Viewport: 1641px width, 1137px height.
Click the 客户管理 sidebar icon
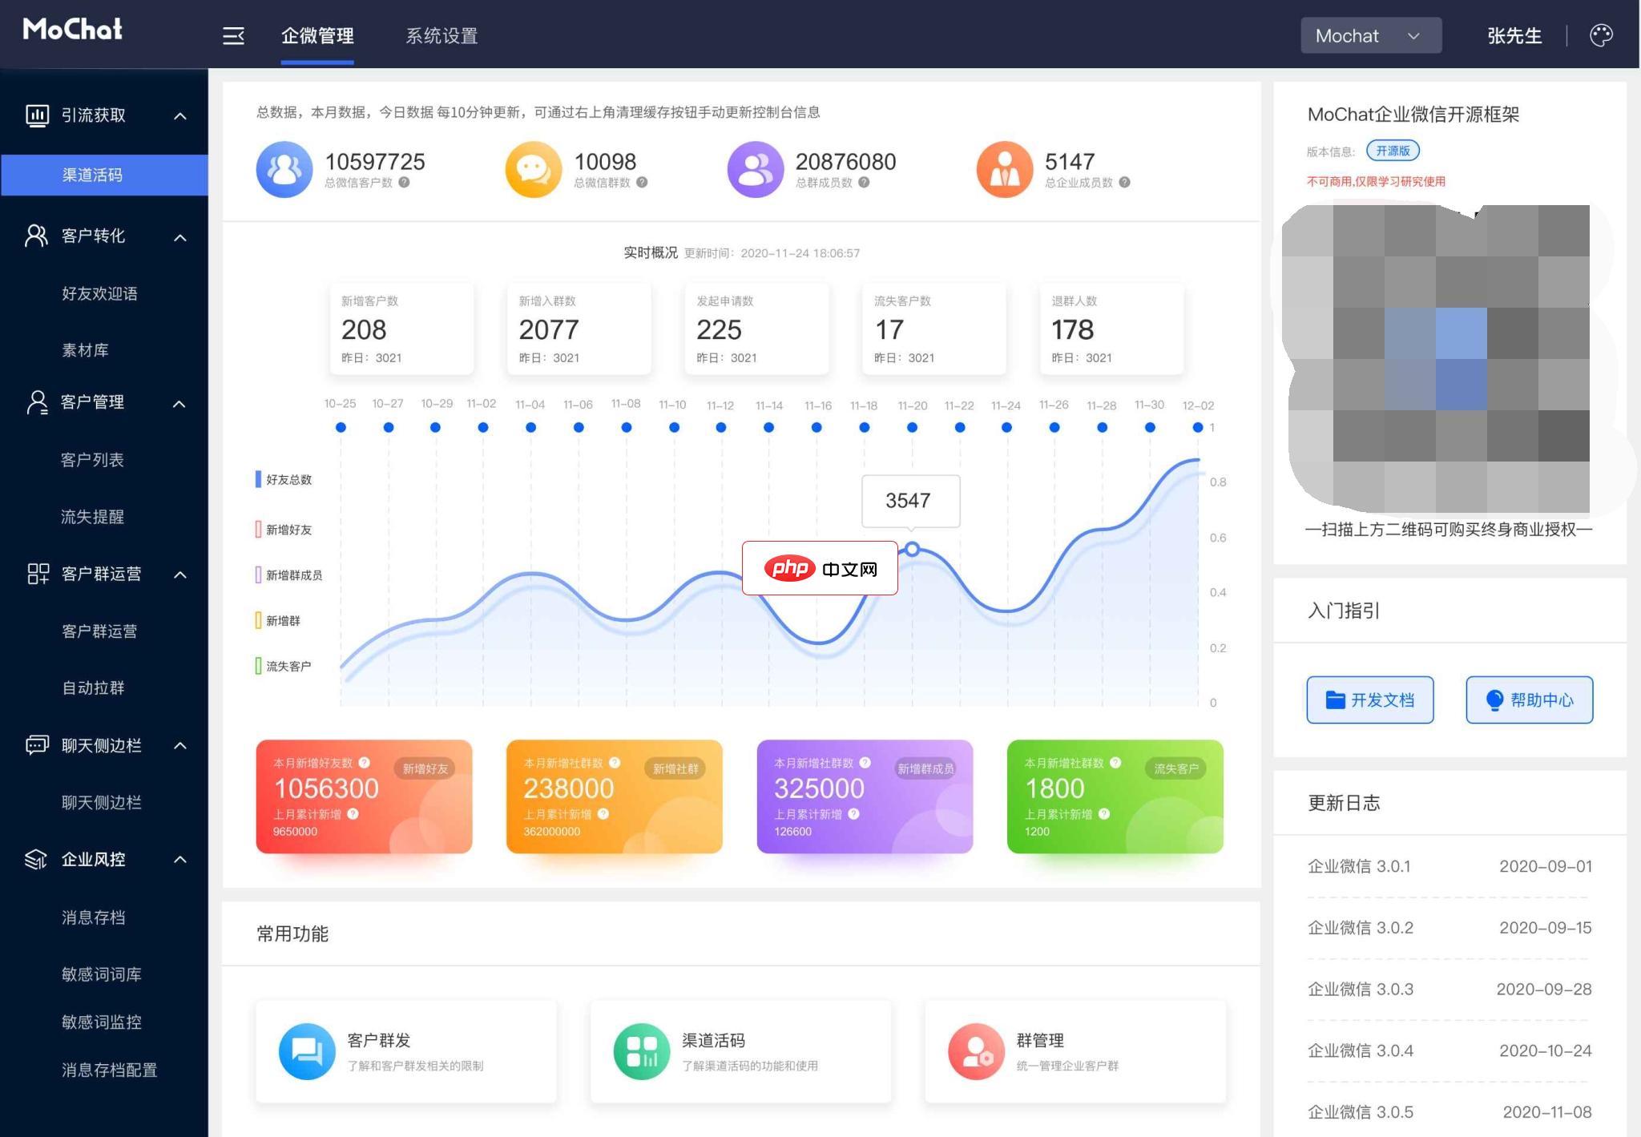click(x=35, y=403)
